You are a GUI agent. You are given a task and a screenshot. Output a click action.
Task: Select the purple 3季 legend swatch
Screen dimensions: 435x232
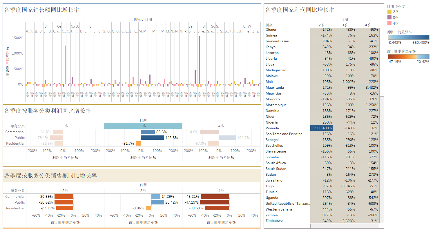389,17
